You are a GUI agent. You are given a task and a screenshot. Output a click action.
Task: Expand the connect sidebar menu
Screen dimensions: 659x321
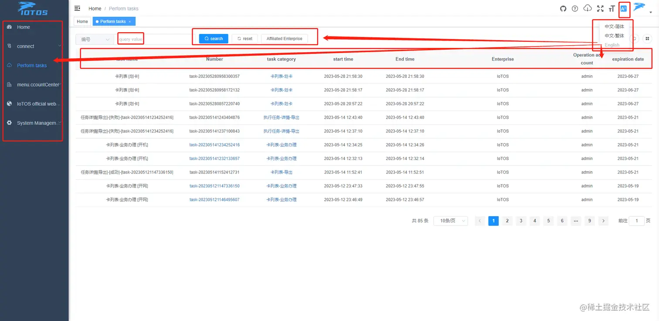click(34, 46)
